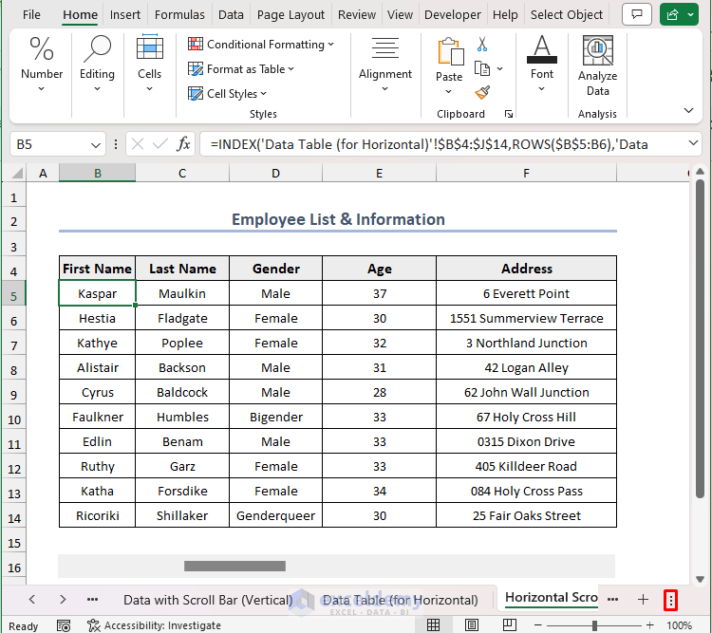Viewport: 712px width, 633px height.
Task: Open the Cells group icon
Action: point(149,47)
